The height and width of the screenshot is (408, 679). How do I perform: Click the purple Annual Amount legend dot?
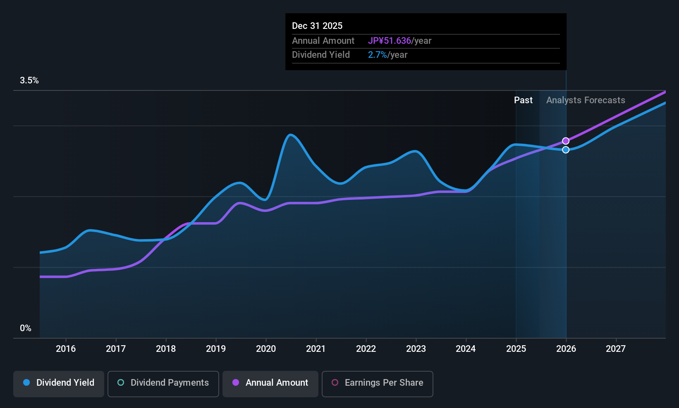point(236,382)
